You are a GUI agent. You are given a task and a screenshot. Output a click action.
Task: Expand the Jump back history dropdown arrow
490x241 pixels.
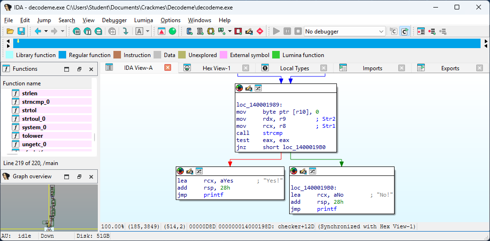pos(46,32)
